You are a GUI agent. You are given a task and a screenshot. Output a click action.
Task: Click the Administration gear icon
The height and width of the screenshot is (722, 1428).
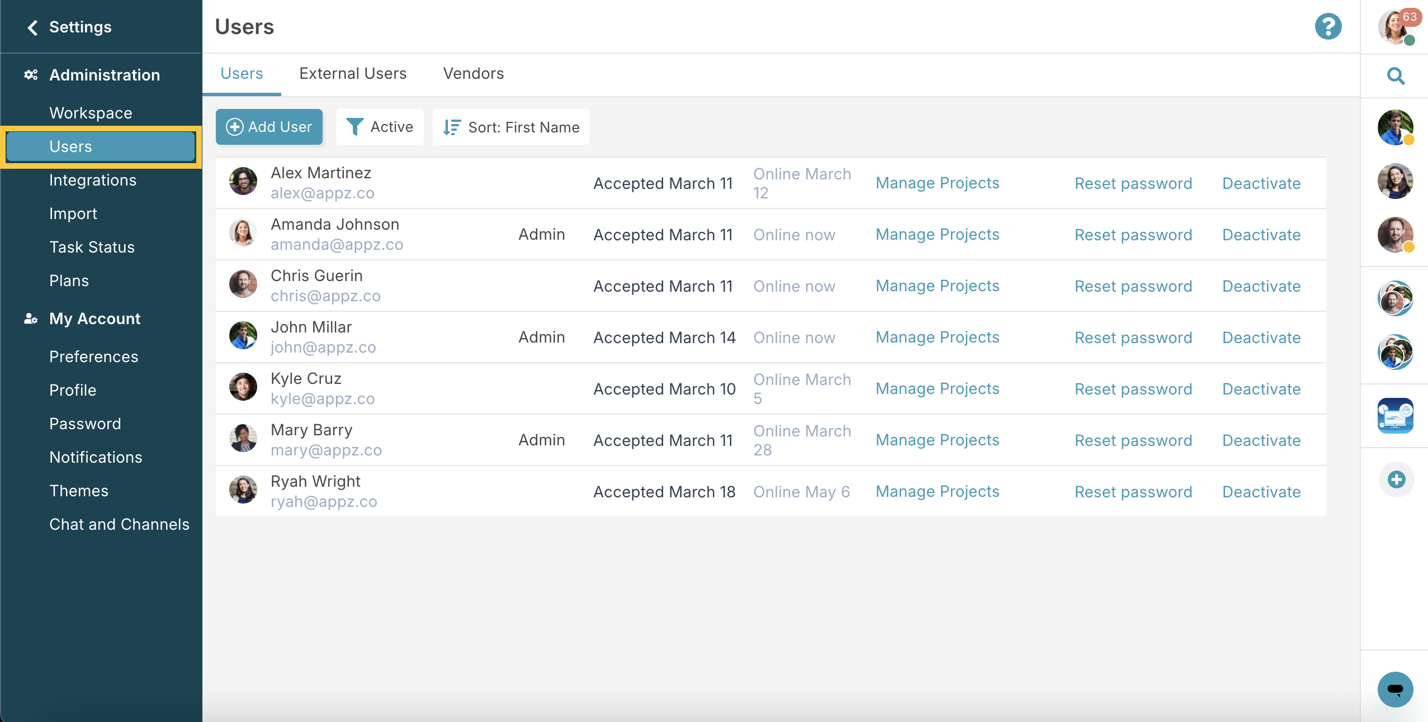coord(31,74)
